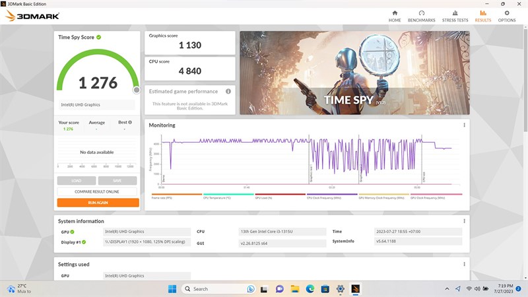The width and height of the screenshot is (528, 297).
Task: Open Estimated game performance info icon
Action: coord(228,91)
